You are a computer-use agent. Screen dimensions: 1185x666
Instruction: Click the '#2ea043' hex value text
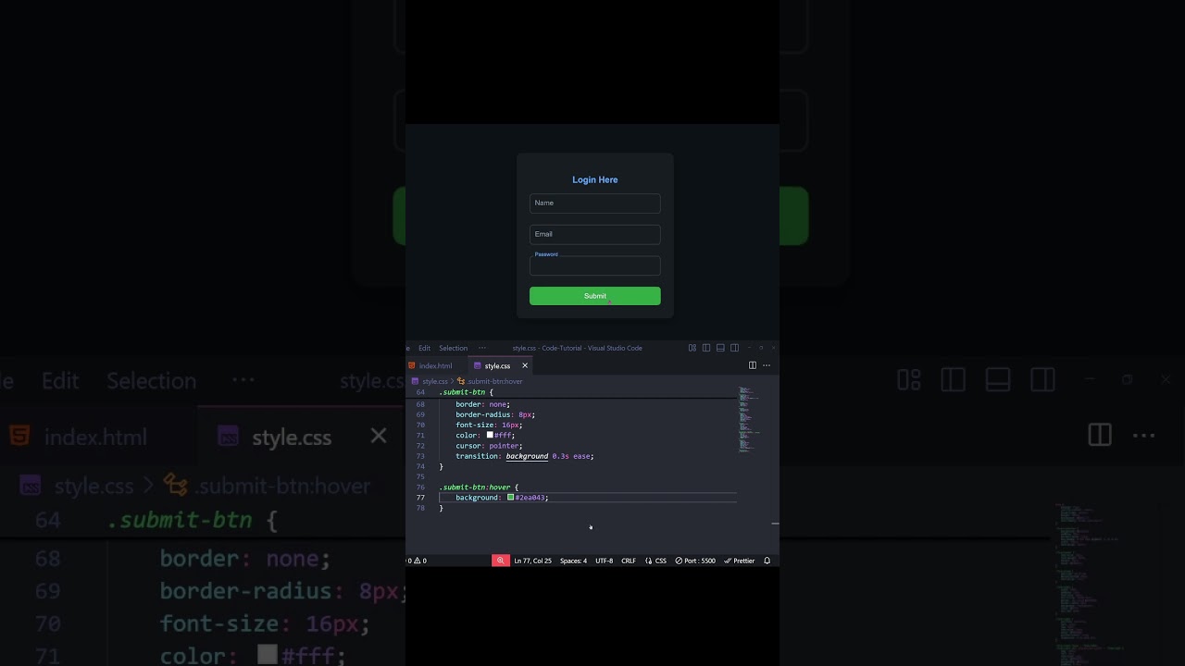click(x=531, y=498)
